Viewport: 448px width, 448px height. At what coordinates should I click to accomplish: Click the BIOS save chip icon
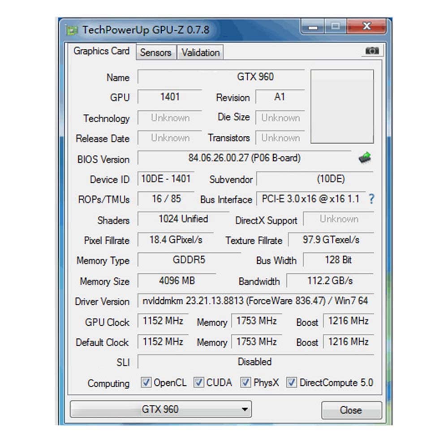(x=365, y=157)
